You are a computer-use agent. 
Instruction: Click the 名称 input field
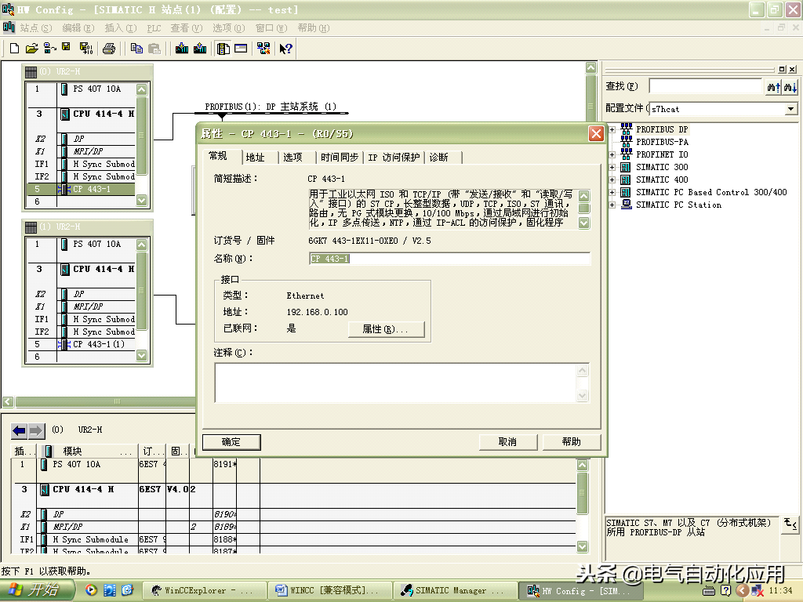pos(449,259)
